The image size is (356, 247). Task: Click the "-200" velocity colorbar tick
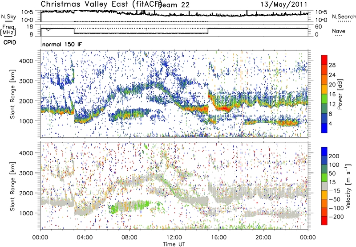pos(336,217)
